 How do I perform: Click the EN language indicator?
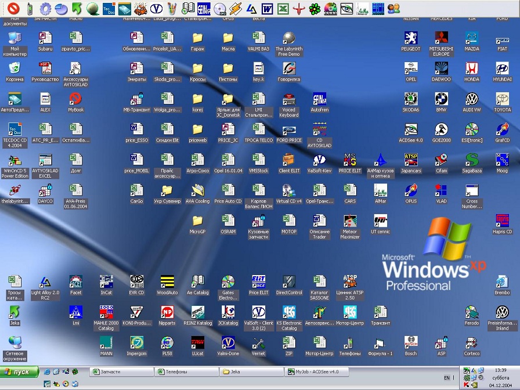click(447, 378)
